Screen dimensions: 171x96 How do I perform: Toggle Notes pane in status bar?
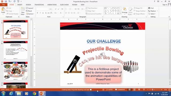point(110,90)
